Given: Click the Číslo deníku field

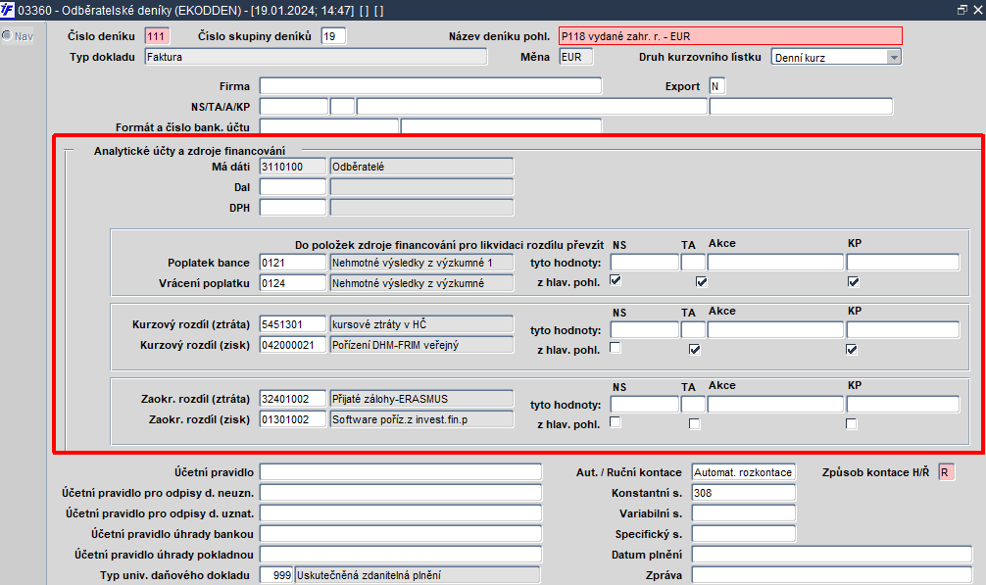Looking at the screenshot, I should coord(157,36).
